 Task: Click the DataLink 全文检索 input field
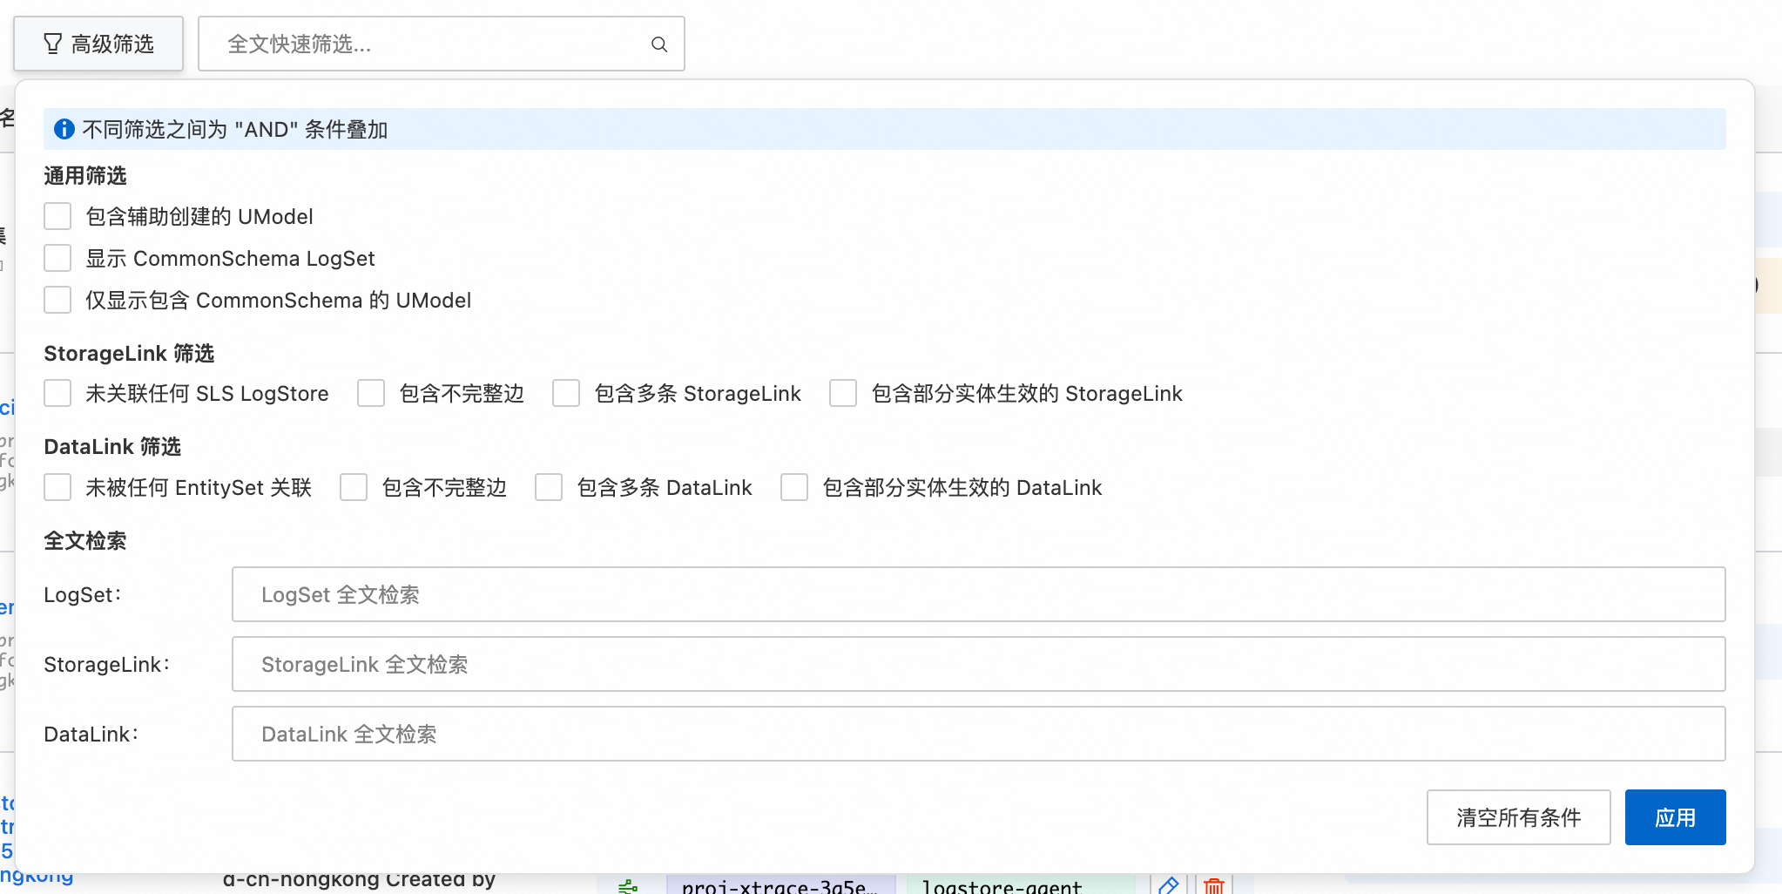pos(979,734)
